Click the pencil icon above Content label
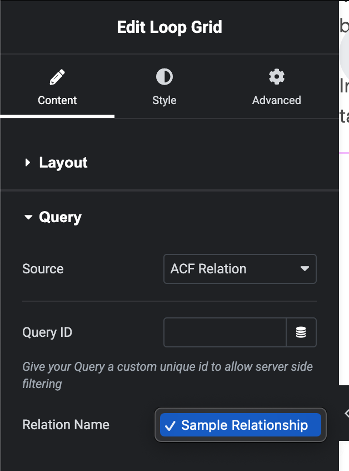349x471 pixels. (57, 77)
